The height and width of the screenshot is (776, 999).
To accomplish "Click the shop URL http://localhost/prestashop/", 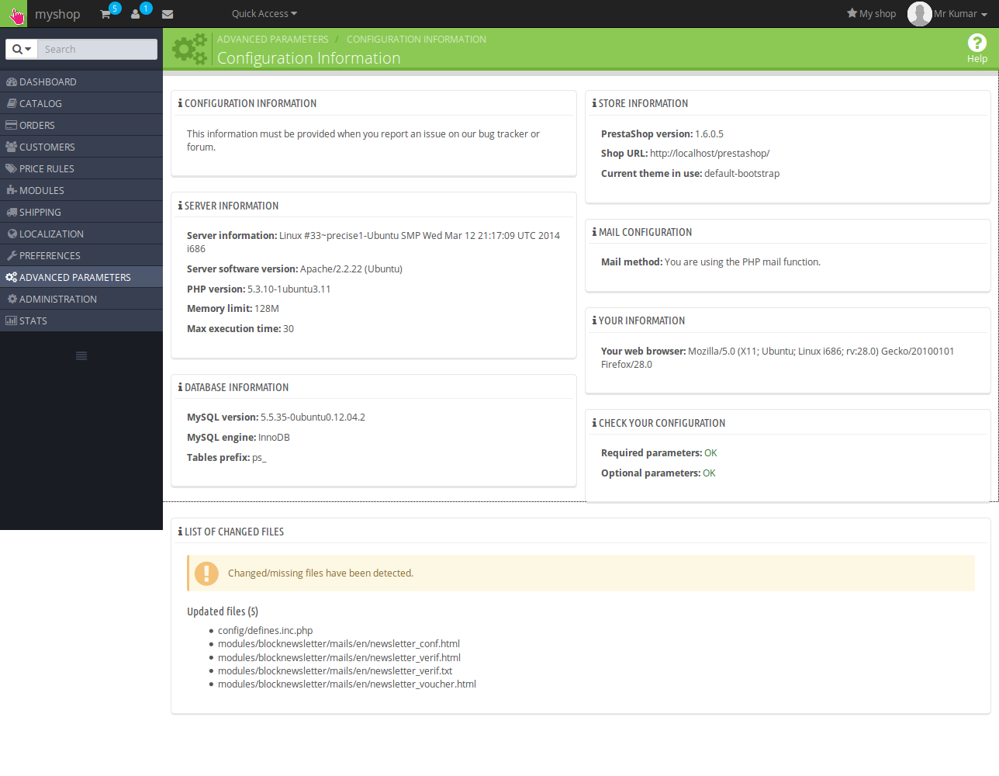I will point(710,154).
